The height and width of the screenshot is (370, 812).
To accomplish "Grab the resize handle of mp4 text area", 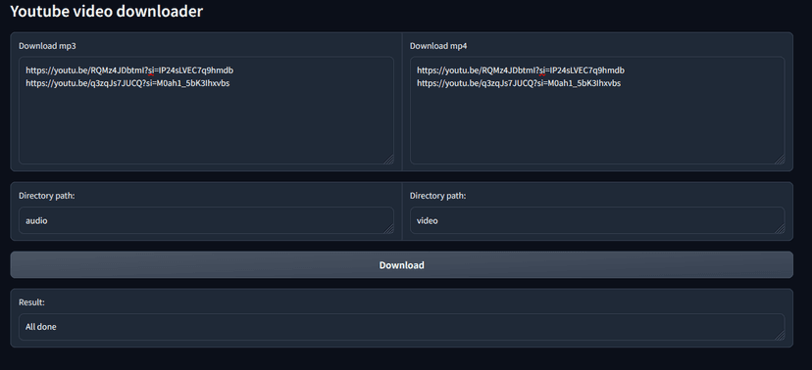I will [780, 160].
